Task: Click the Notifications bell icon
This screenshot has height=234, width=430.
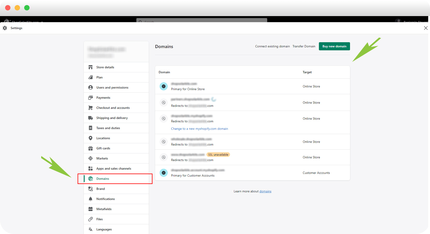Action: 90,199
